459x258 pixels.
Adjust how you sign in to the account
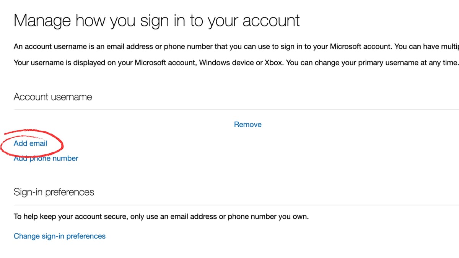[x=59, y=236]
